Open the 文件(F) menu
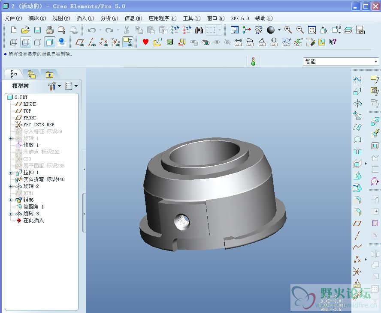The height and width of the screenshot is (313, 381). 13,18
